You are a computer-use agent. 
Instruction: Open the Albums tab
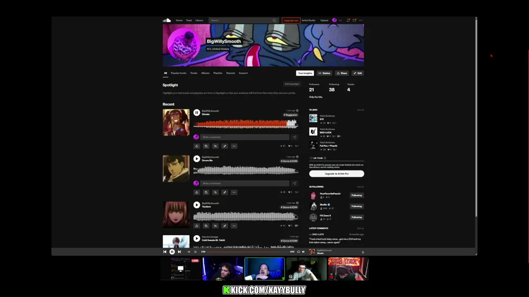(205, 73)
